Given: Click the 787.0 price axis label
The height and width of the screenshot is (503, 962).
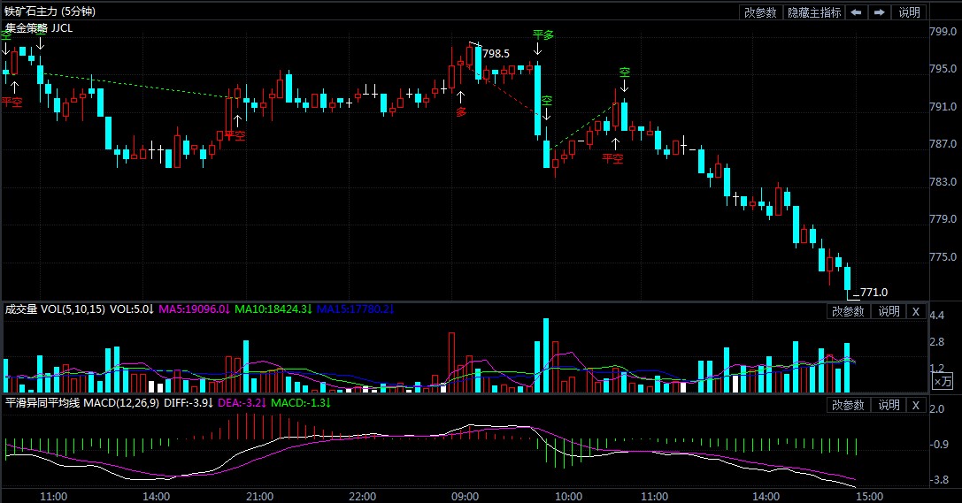Looking at the screenshot, I should click(943, 144).
